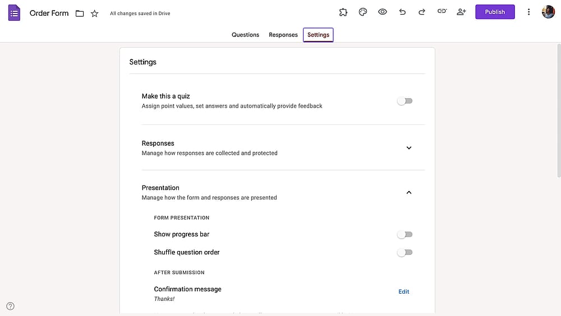Image resolution: width=561 pixels, height=316 pixels.
Task: Move form to folder icon
Action: (x=80, y=13)
